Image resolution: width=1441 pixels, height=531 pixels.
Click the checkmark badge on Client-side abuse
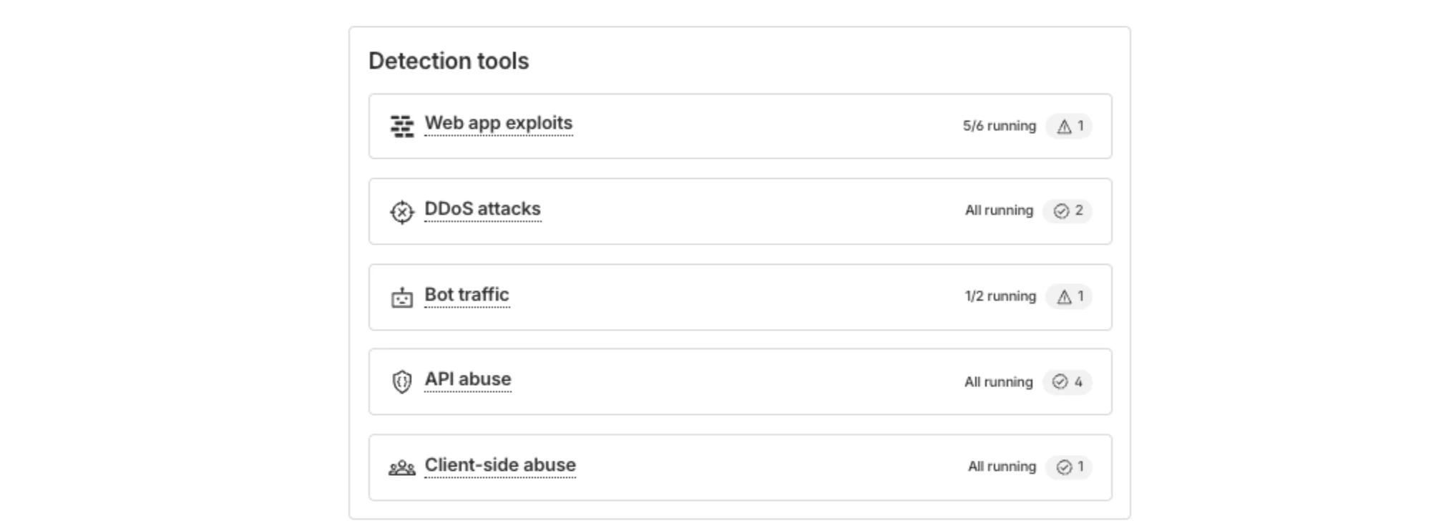point(1069,467)
